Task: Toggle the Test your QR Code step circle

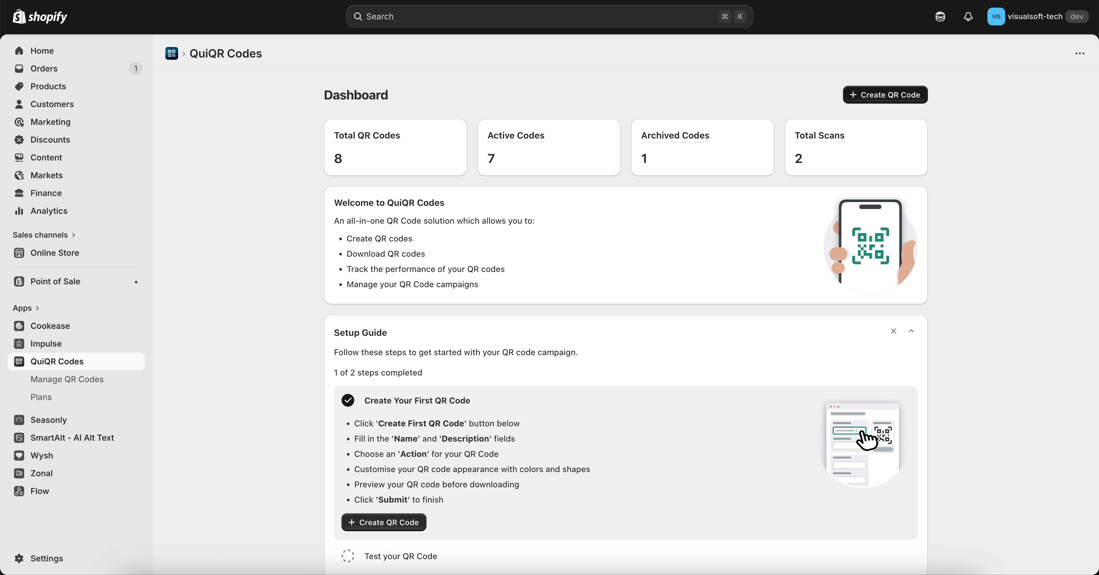Action: pos(348,556)
